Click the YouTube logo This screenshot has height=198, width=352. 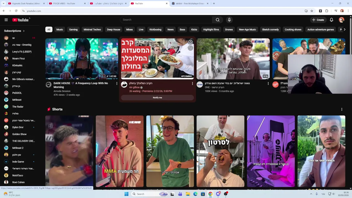tap(21, 20)
